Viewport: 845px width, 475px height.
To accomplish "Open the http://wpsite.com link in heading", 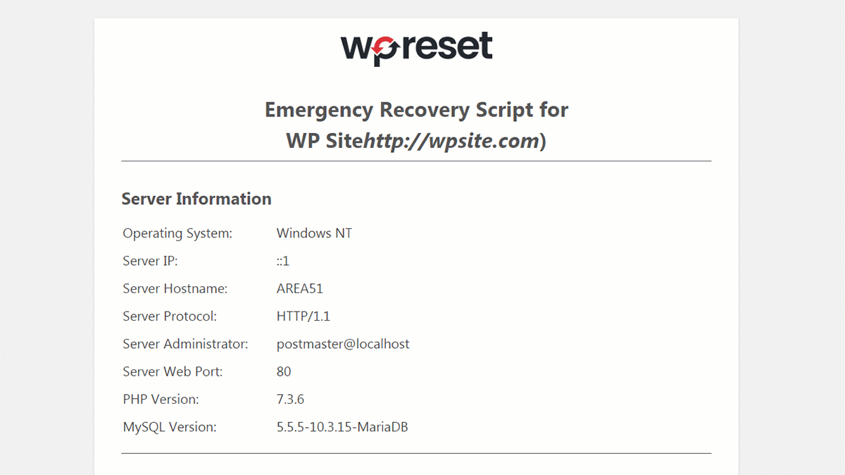I will [x=452, y=141].
